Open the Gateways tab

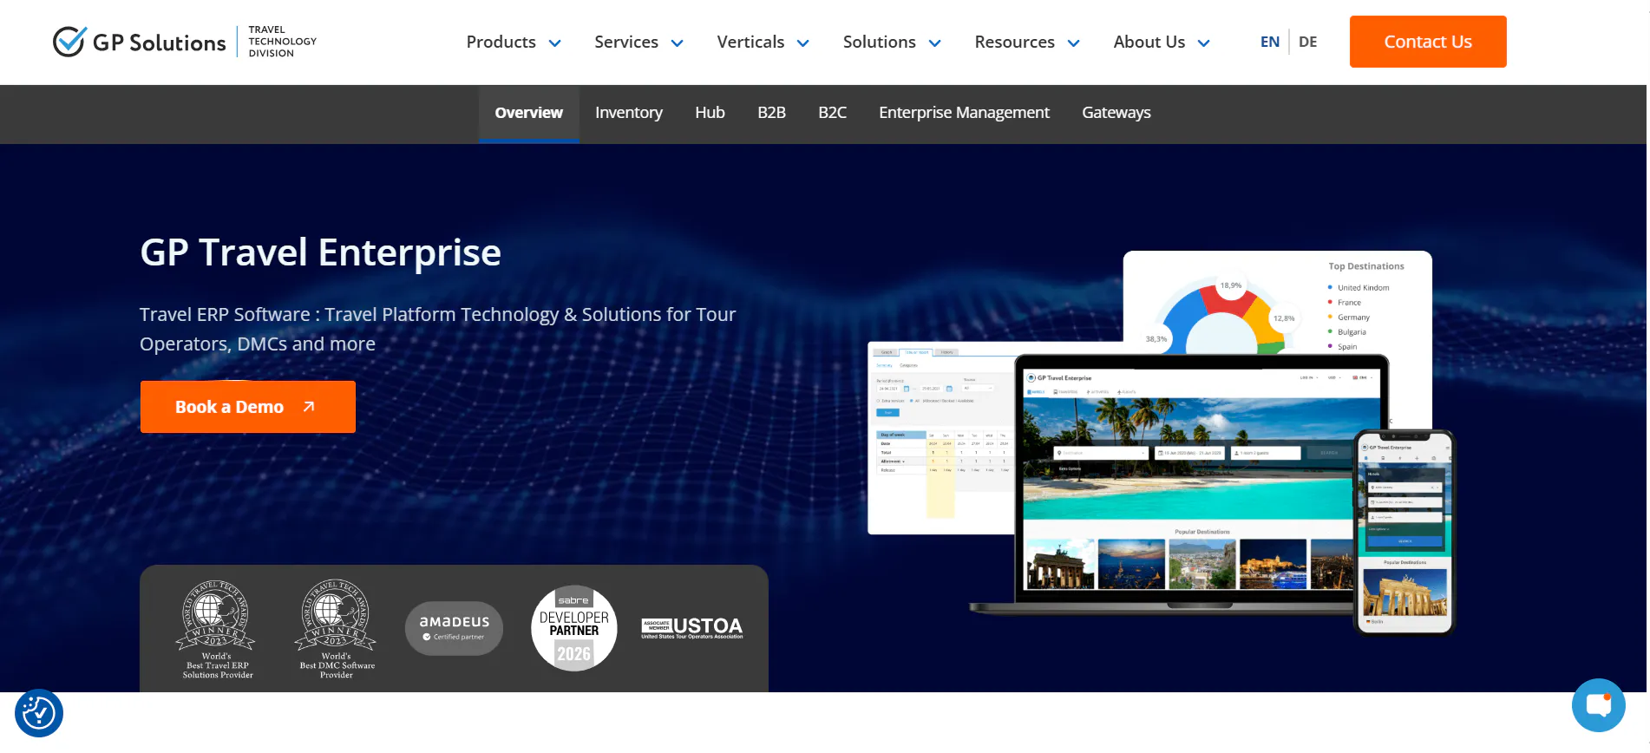point(1116,113)
